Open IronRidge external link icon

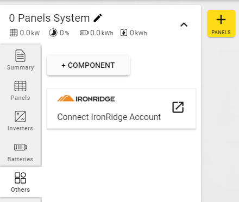click(x=178, y=108)
